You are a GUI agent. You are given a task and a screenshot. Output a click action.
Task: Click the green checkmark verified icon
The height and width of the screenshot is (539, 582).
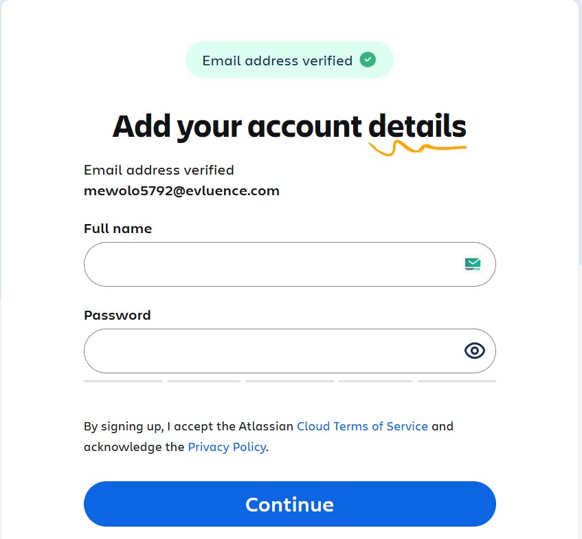(368, 60)
